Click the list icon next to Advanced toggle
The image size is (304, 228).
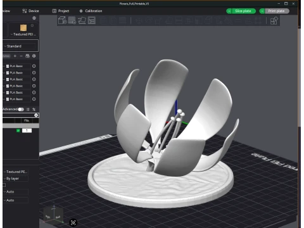click(28, 110)
